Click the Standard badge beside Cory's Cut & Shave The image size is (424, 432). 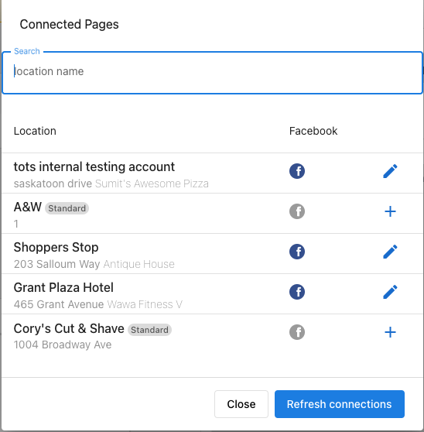pyautogui.click(x=149, y=330)
